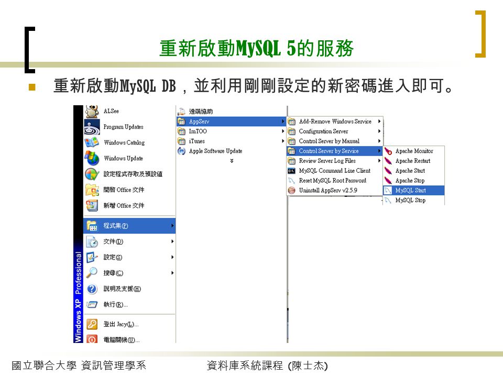Viewport: 503px width, 377px height.
Task: Expand Control Server by Manual arrow
Action: [x=379, y=141]
